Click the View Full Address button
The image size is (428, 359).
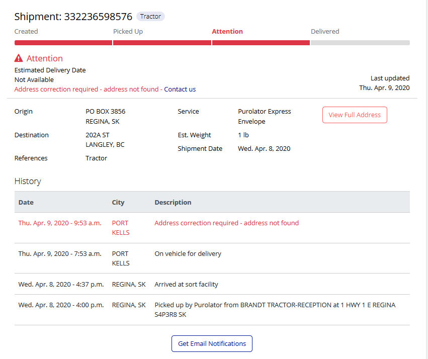click(x=355, y=115)
